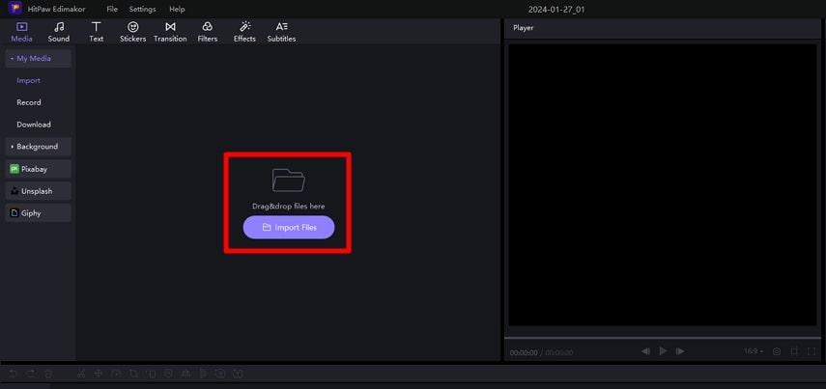826x389 pixels.
Task: Select Download in the sidebar
Action: pos(34,125)
